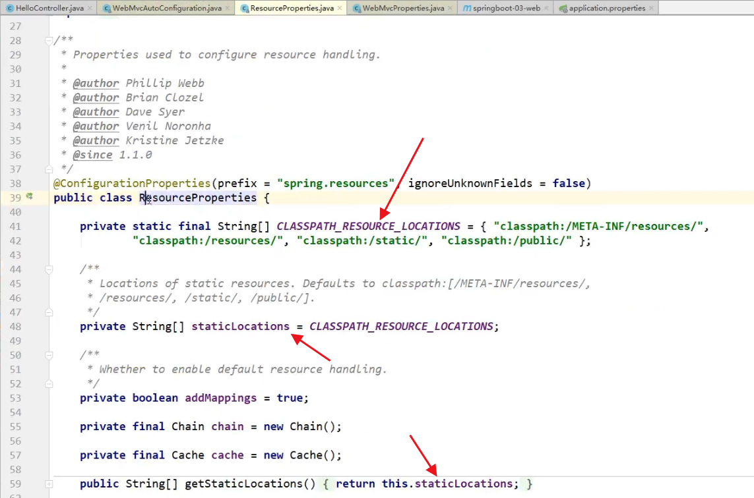Click the "Properties used to configure resource handling" comment
This screenshot has width=754, height=498.
[226, 55]
